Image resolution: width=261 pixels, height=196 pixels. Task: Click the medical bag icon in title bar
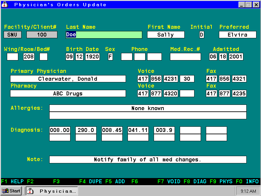(x=5, y=5)
